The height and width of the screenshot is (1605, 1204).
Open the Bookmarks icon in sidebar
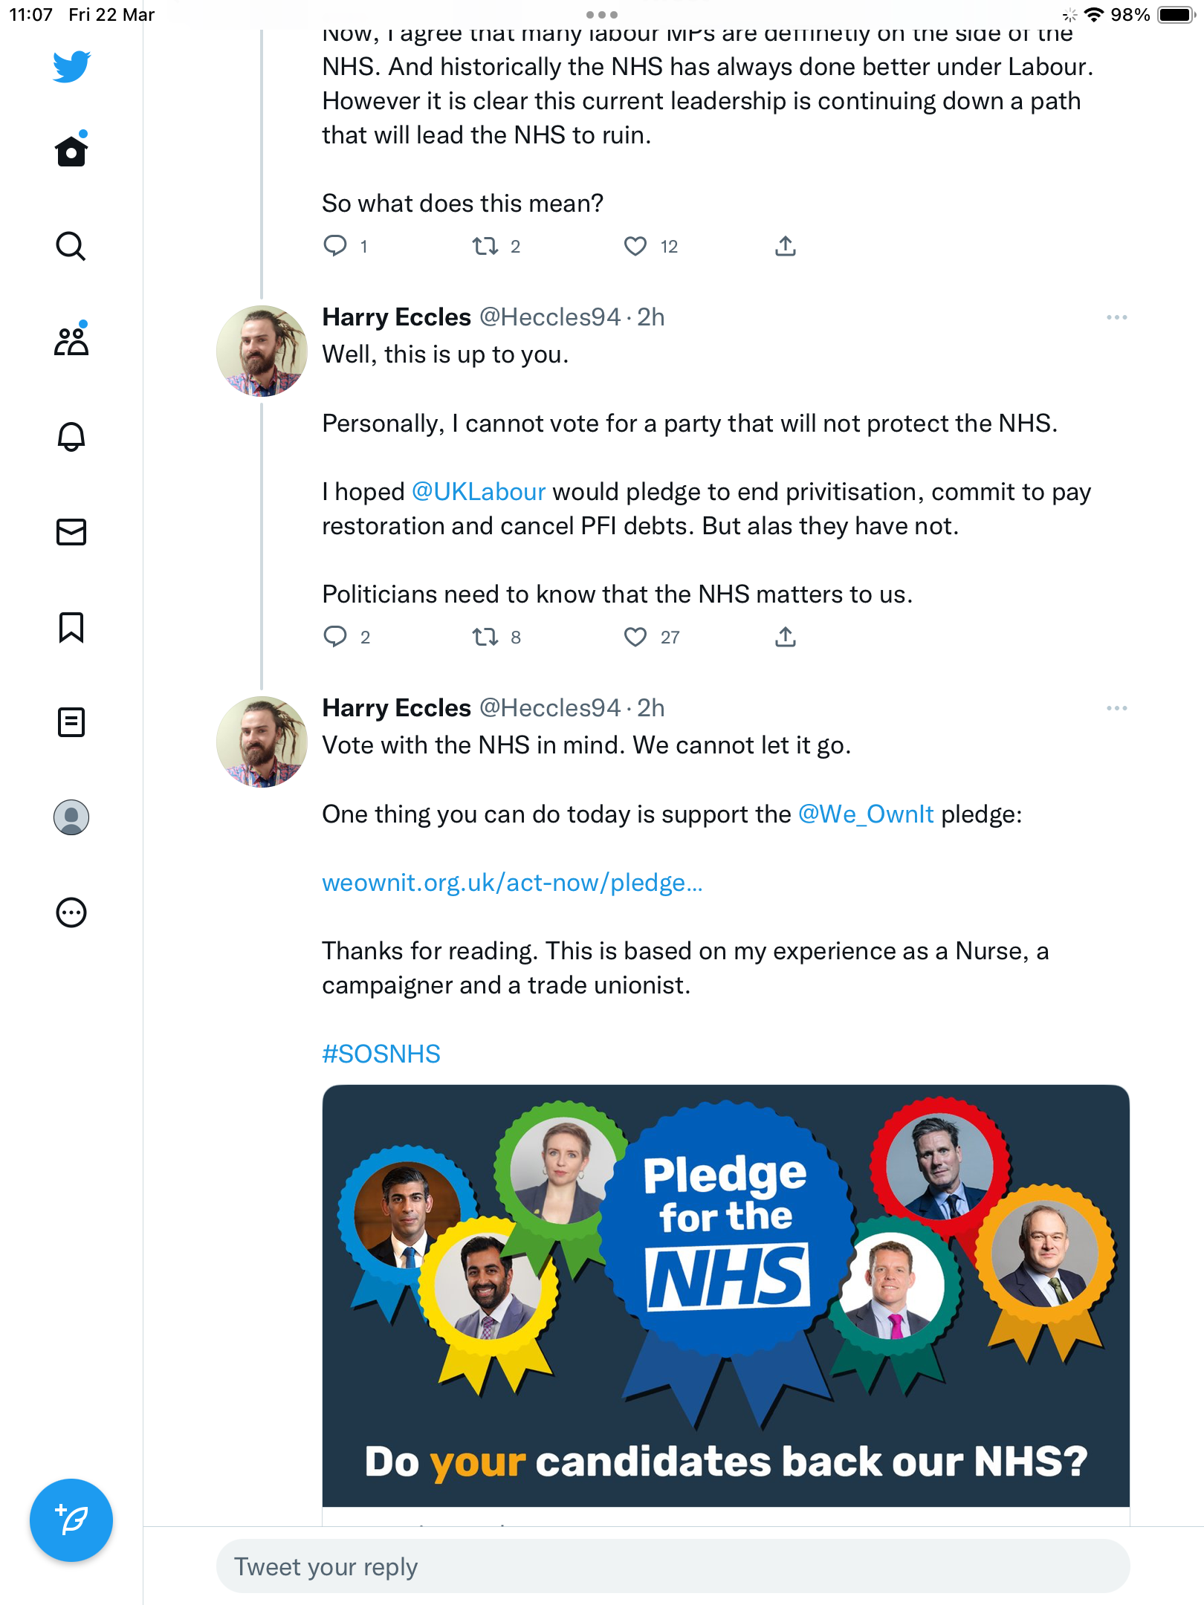click(x=71, y=626)
